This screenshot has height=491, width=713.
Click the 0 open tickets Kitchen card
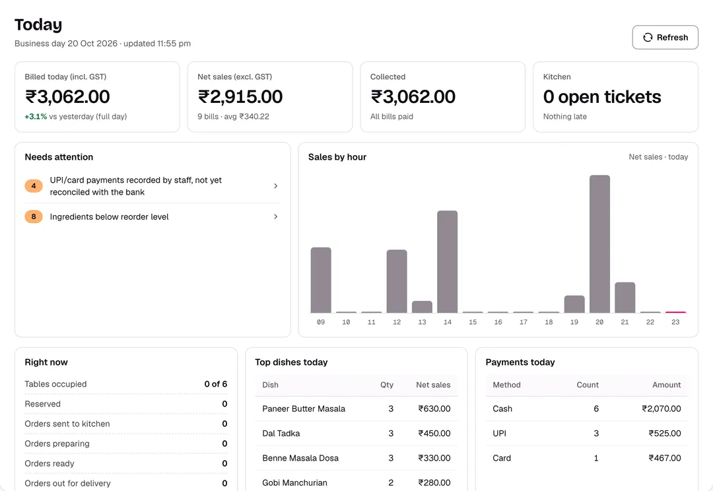[616, 97]
